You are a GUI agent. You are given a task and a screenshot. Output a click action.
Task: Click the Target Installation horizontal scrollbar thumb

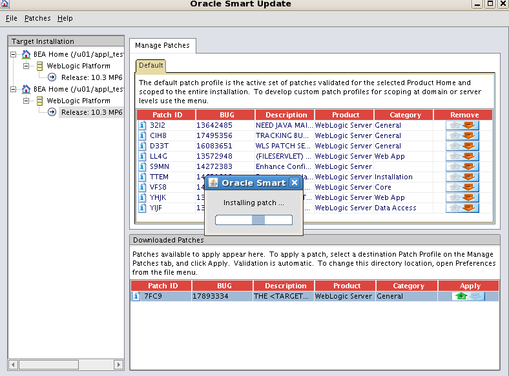point(48,364)
